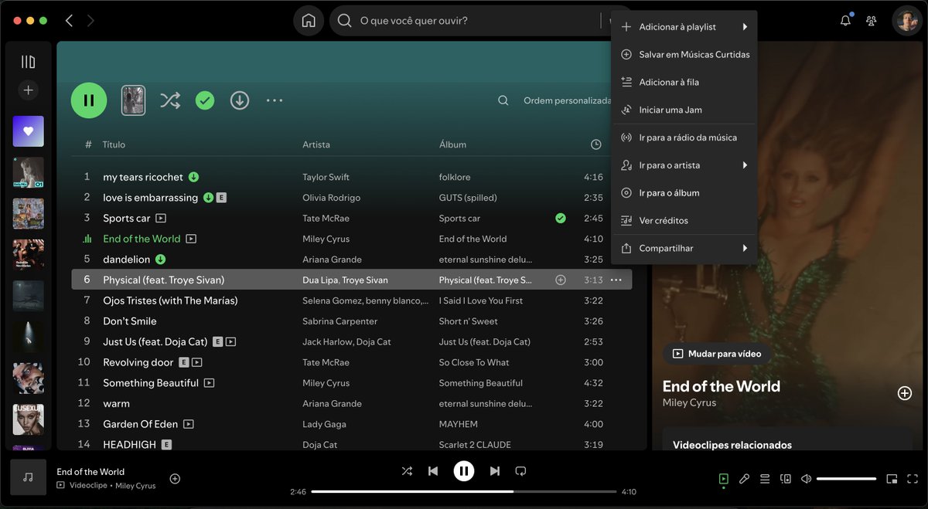928x509 pixels.
Task: Open Videoclipes relacionados section
Action: point(732,445)
